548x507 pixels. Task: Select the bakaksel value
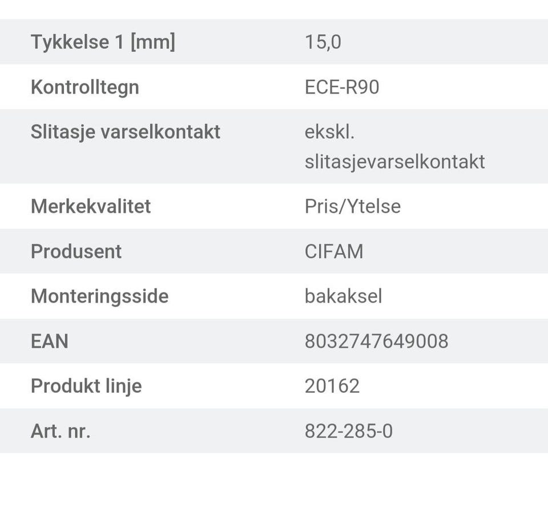point(344,296)
